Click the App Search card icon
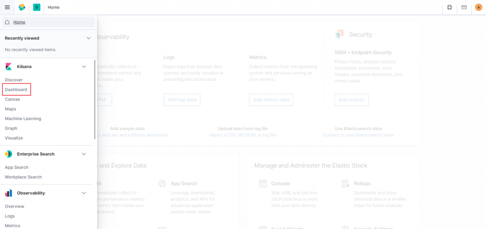The width and height of the screenshot is (486, 229). click(x=162, y=184)
